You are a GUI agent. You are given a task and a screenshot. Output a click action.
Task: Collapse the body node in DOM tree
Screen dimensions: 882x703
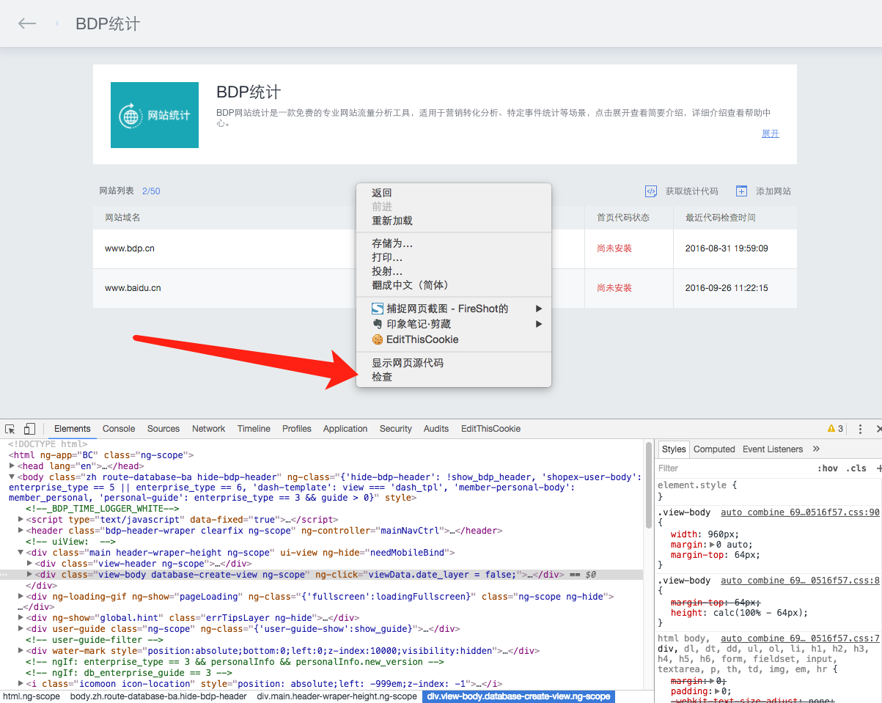coord(12,477)
